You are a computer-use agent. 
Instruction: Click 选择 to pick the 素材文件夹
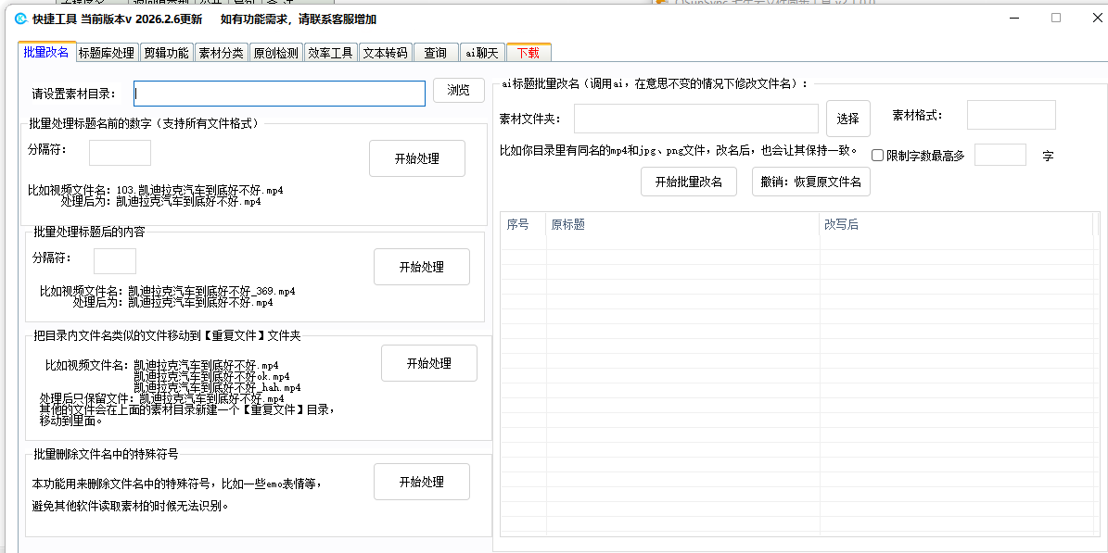click(x=847, y=119)
